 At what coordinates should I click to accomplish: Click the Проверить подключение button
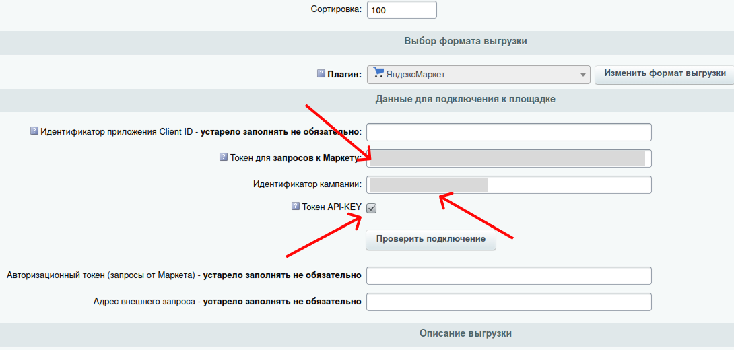click(x=430, y=240)
